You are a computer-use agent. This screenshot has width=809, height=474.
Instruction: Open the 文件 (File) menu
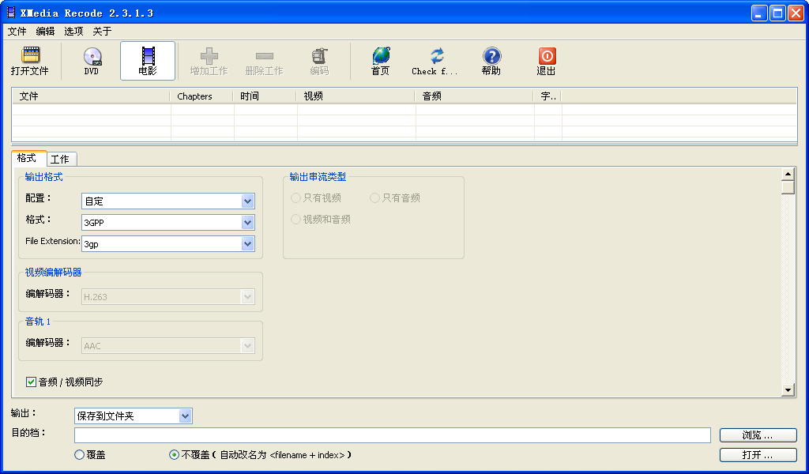pos(17,32)
